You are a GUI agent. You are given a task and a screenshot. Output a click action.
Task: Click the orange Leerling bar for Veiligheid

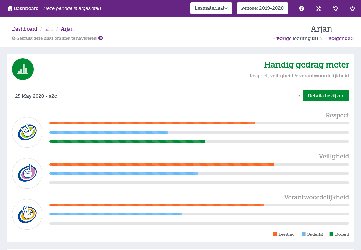tap(162, 165)
